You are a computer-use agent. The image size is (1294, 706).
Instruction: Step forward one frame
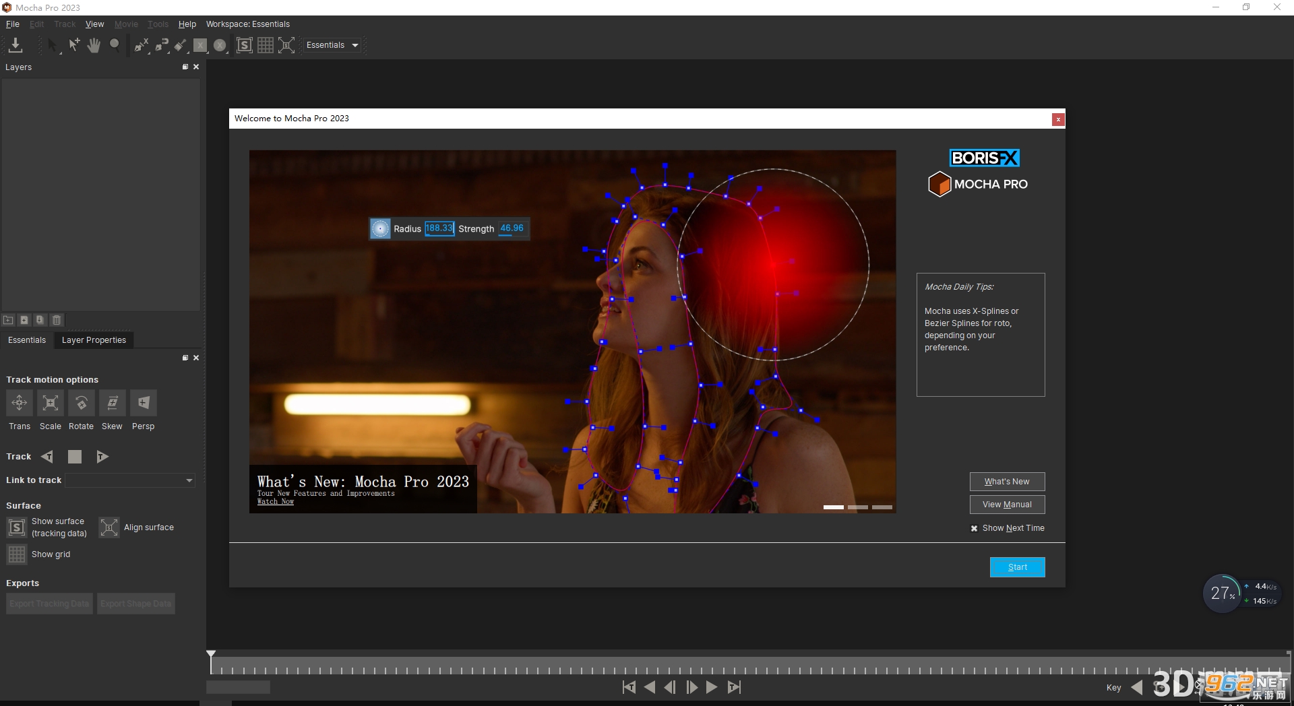(691, 687)
